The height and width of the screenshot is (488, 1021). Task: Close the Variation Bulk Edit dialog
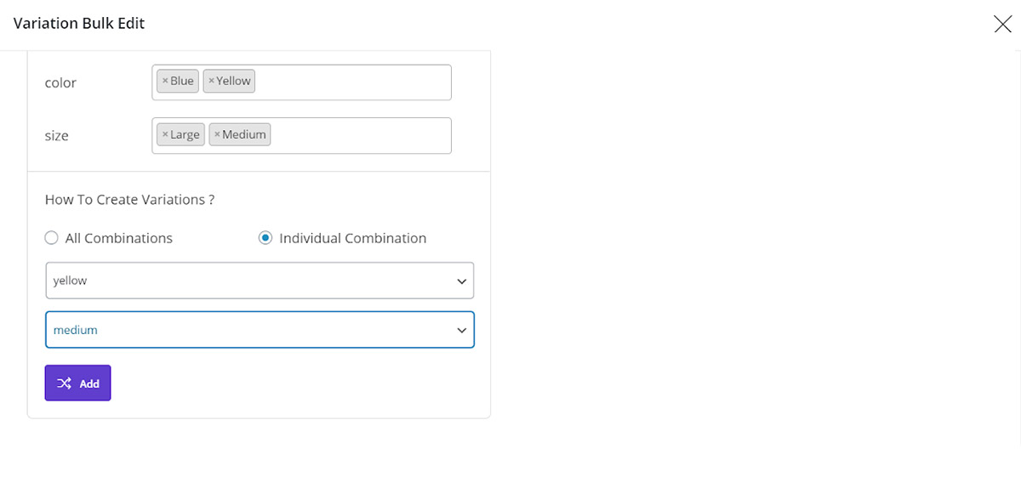[1002, 24]
